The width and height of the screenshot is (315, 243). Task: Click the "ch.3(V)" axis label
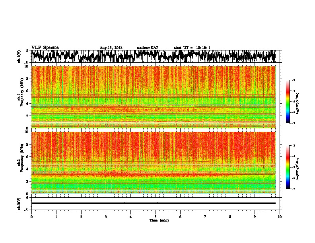(19, 204)
